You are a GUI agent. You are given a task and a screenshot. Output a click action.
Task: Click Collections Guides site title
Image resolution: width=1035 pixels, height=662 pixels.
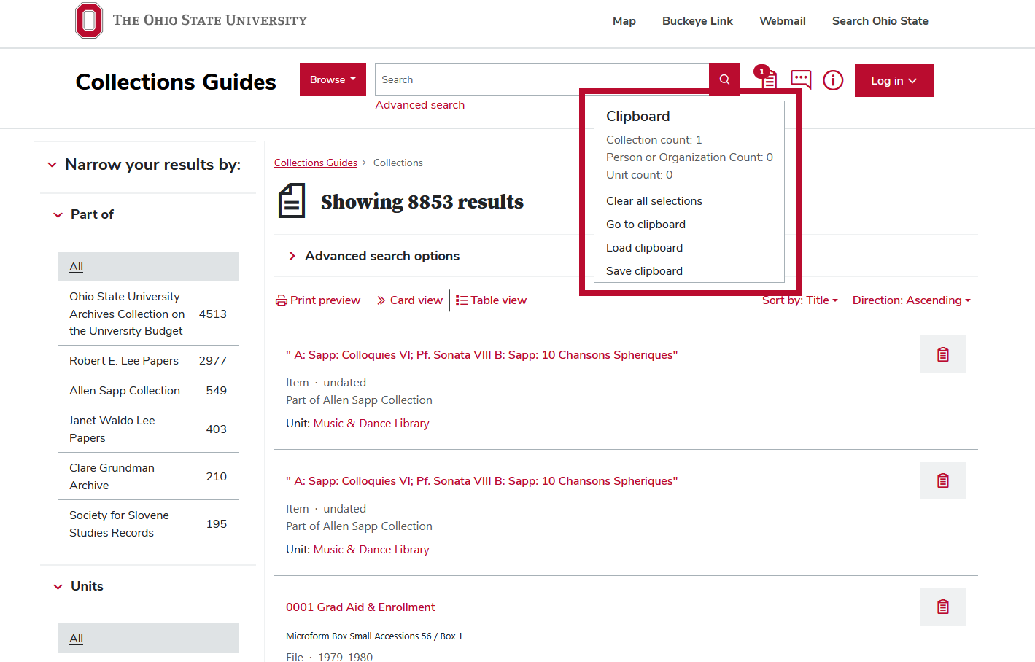click(x=176, y=82)
